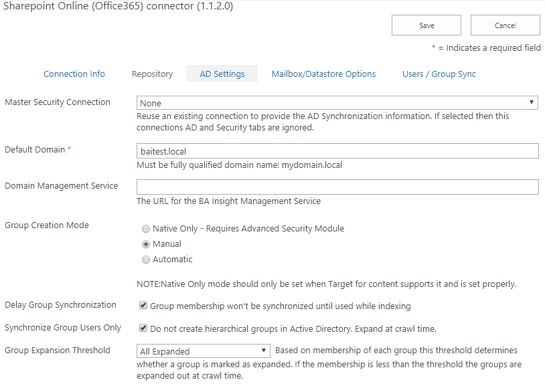Switch to the Repository tab

pos(152,74)
